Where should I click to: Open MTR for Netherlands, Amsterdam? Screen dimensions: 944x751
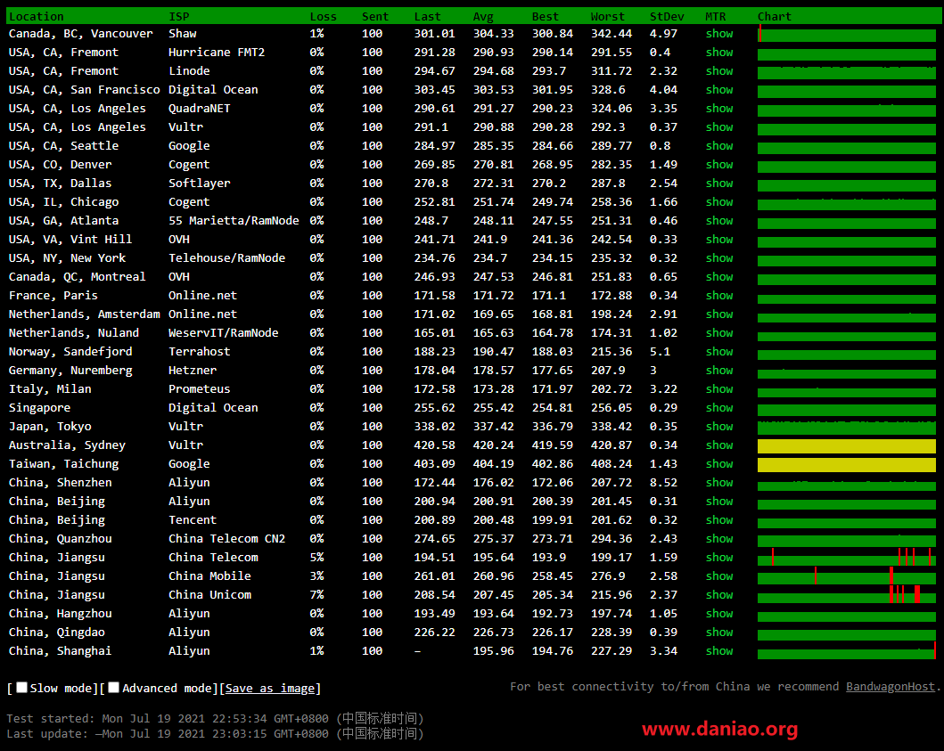719,314
